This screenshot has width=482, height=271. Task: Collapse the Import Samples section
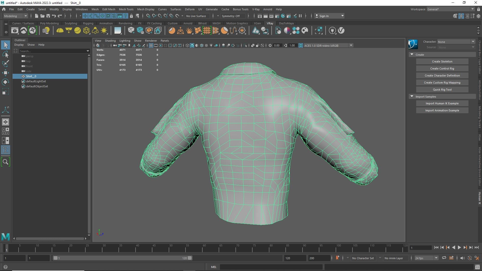coord(412,96)
